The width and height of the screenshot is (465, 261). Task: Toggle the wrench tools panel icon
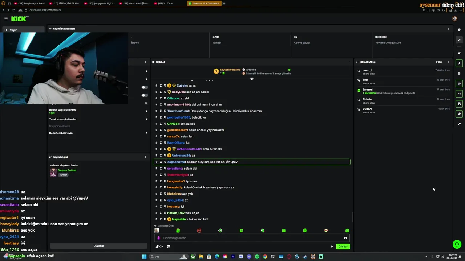click(459, 114)
